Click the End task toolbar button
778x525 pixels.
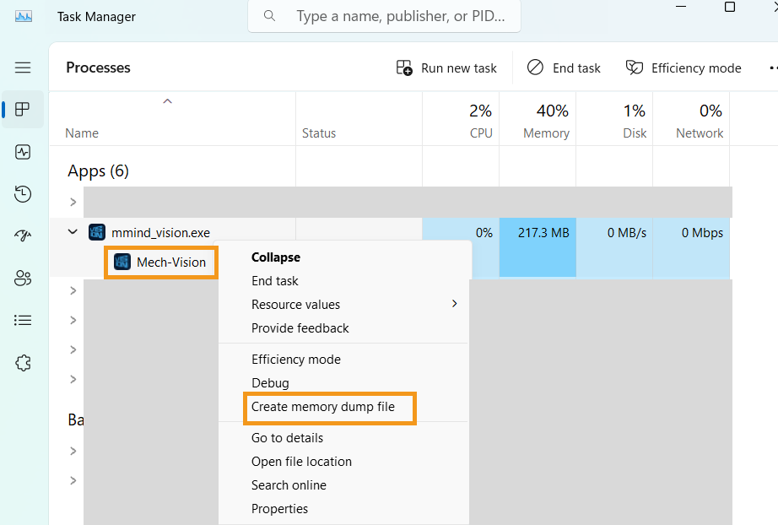tap(564, 68)
